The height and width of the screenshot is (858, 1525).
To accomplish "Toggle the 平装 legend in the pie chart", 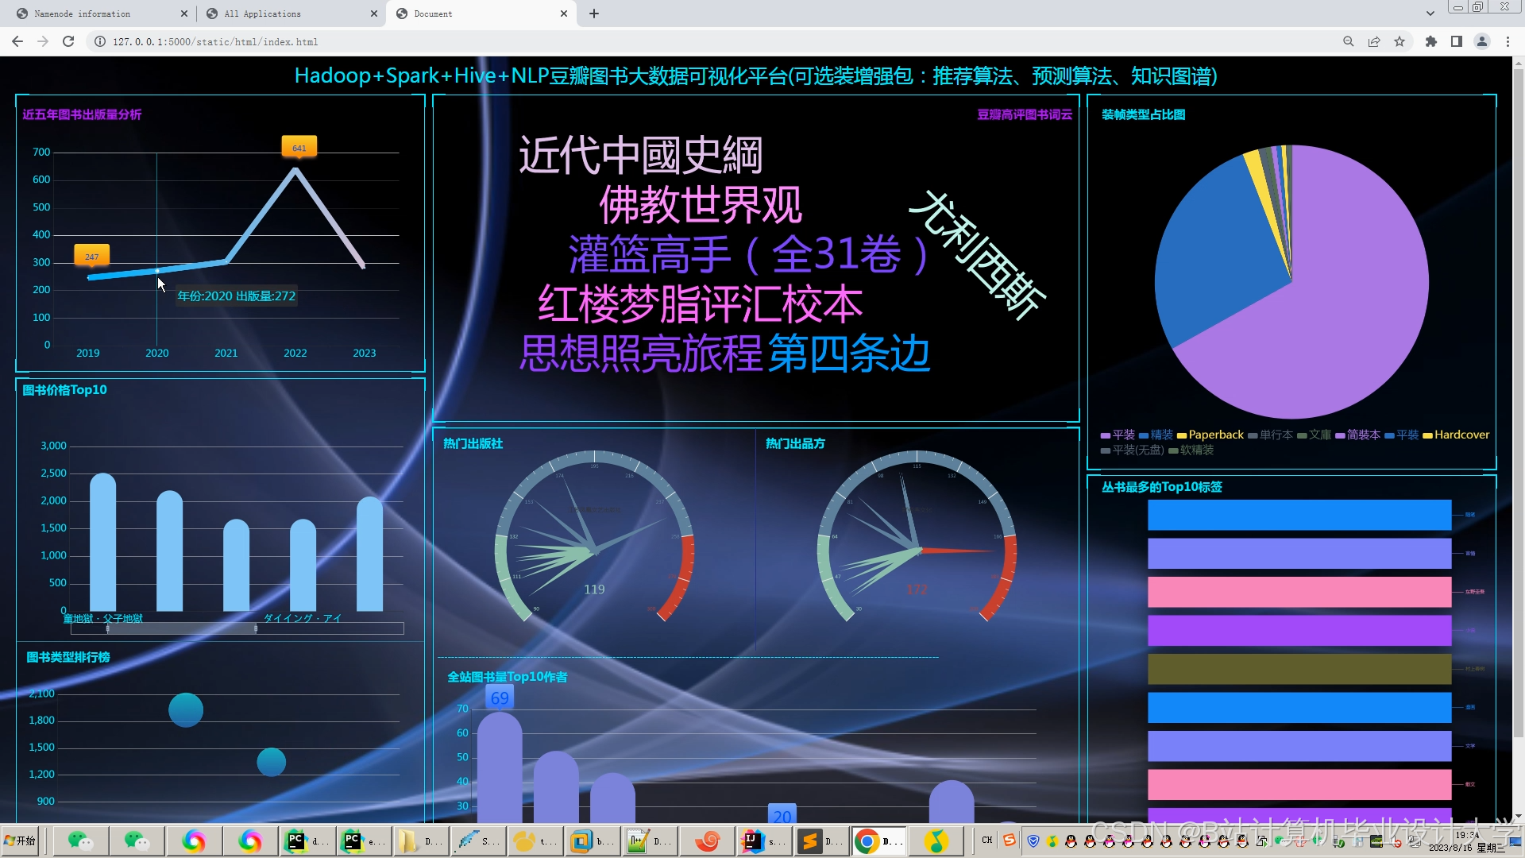I will pyautogui.click(x=1119, y=435).
